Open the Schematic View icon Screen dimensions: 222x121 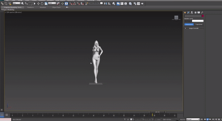[126, 3]
